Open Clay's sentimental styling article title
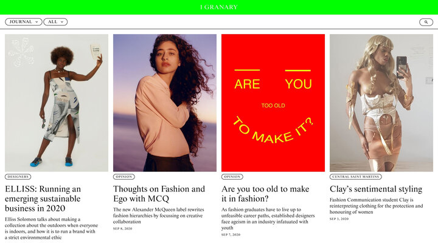438x243 pixels. [x=376, y=189]
